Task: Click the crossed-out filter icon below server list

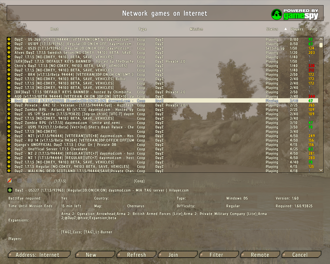Action: (x=10, y=181)
